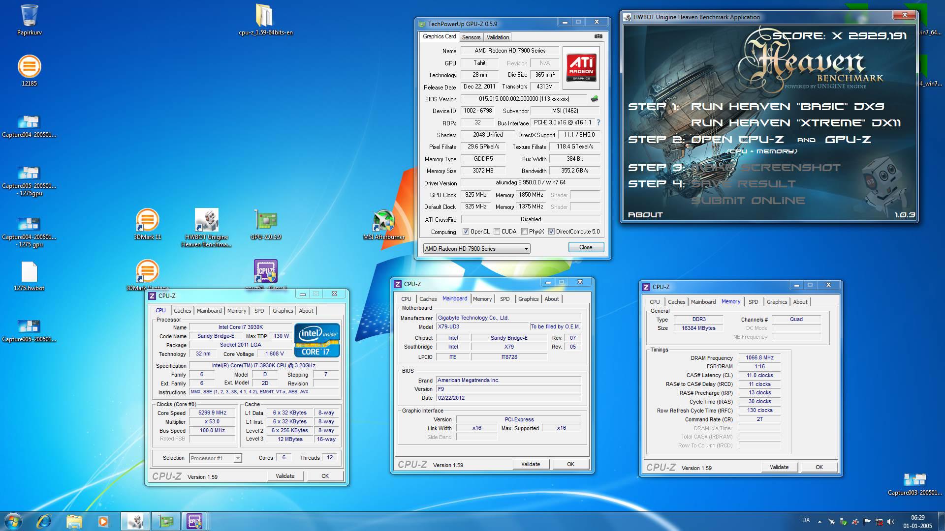The height and width of the screenshot is (531, 945).
Task: Click the Core Voltage value 1.608 V
Action: (275, 354)
